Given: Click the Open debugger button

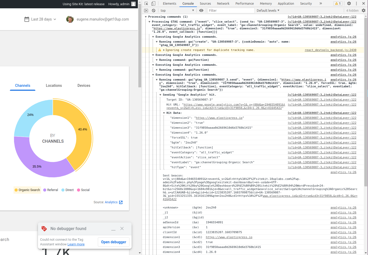Looking at the screenshot, I should [x=113, y=242].
